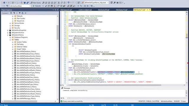The height and width of the screenshot is (106, 189).
Task: Collapse the dbSystemHistory database node
Action: [x=8, y=35]
